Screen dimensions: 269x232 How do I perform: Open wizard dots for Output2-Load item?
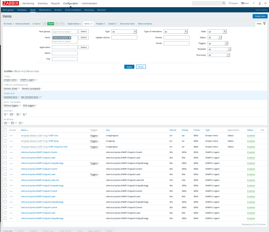click(11, 175)
